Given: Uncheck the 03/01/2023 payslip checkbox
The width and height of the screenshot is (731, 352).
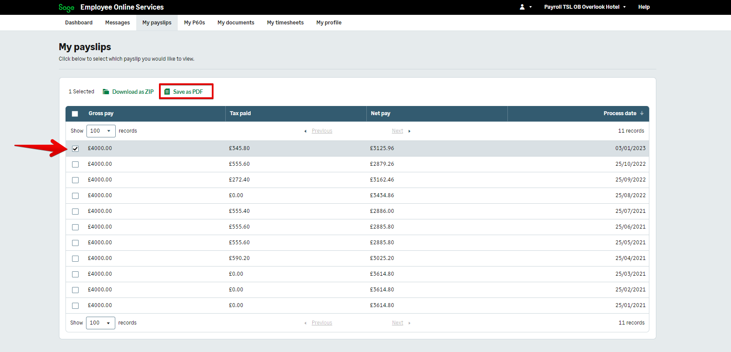Looking at the screenshot, I should coord(76,149).
